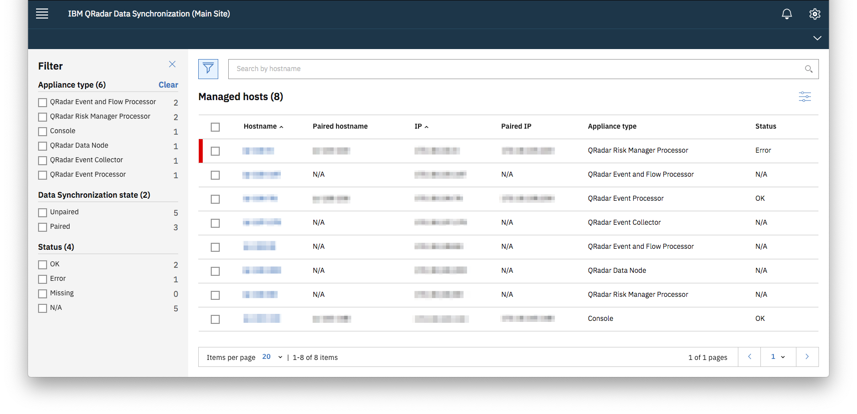Close the Filter panel

172,64
